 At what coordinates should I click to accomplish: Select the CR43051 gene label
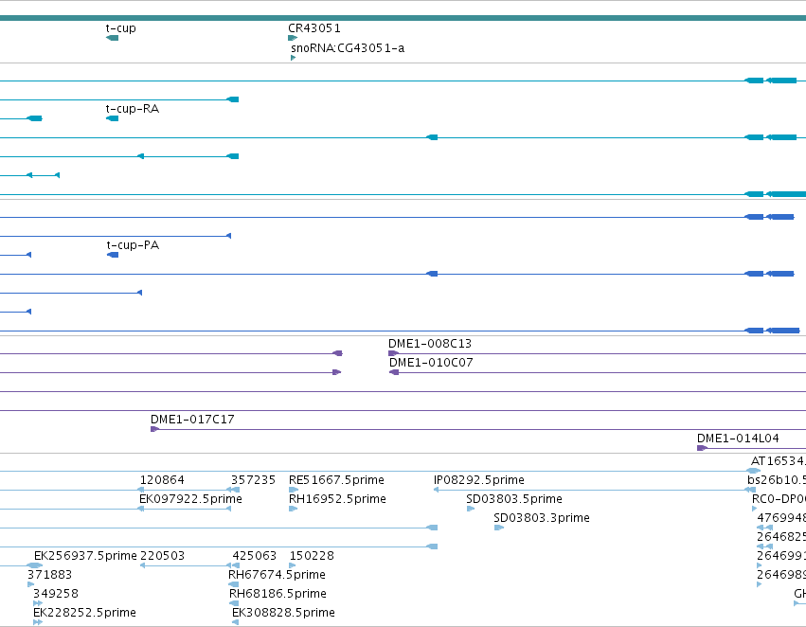(x=314, y=28)
